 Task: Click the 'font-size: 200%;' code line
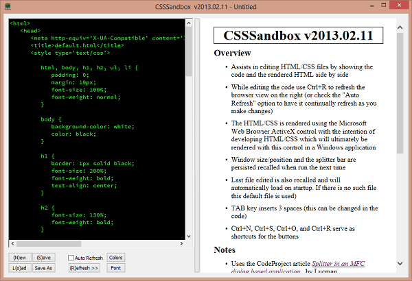pos(79,171)
